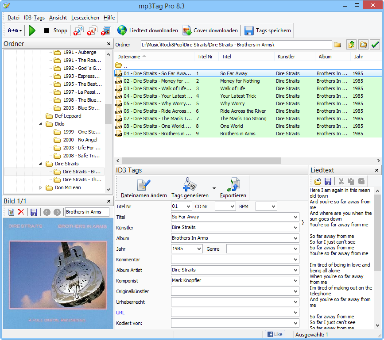
Task: Click the Exportieren button
Action: point(233,188)
